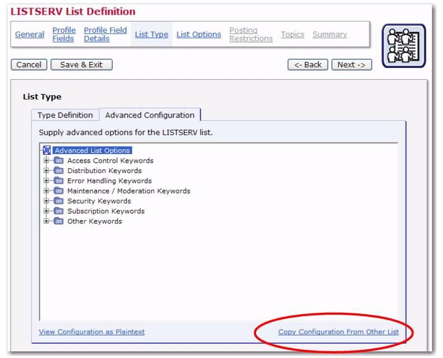Click the Security Keywords folder icon
The height and width of the screenshot is (358, 443).
click(x=59, y=201)
